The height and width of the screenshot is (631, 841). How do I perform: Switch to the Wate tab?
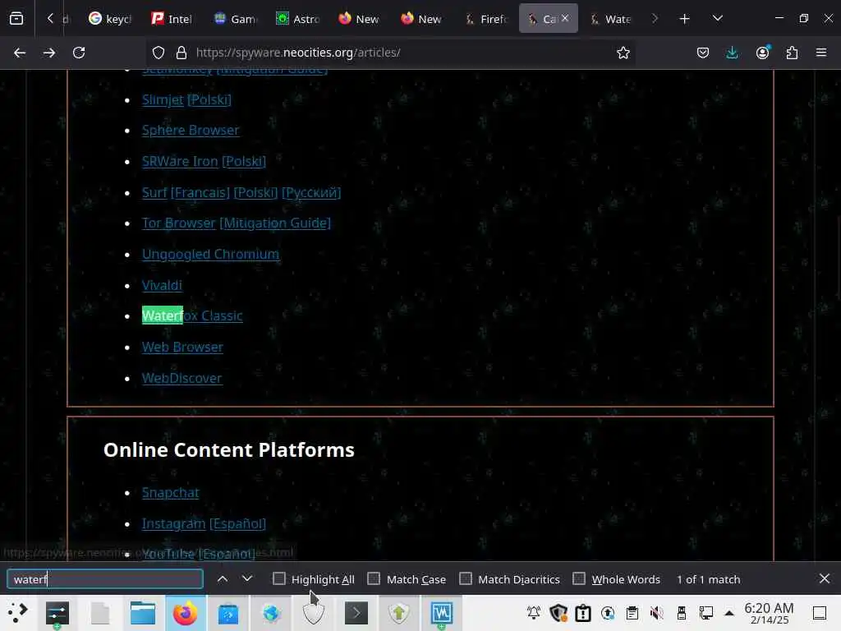coord(611,19)
